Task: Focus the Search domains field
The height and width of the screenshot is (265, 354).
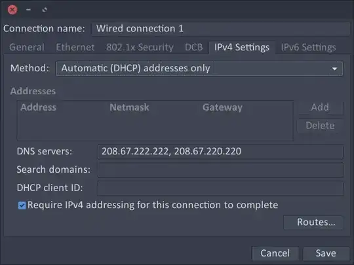Action: [x=220, y=169]
